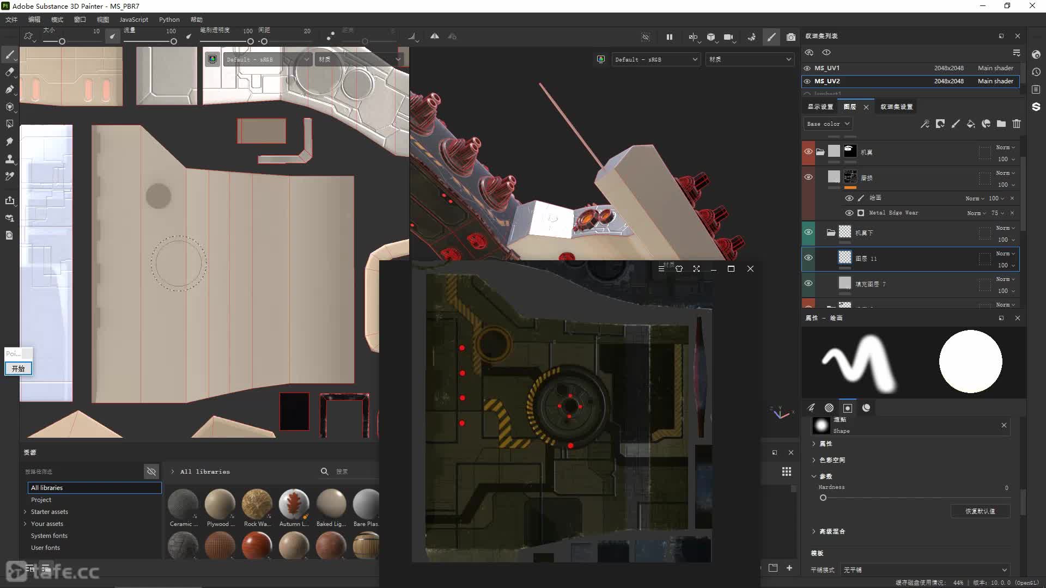Click the 开始 button

point(19,369)
